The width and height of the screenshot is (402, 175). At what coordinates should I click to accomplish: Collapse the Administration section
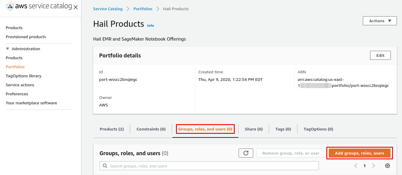point(8,49)
